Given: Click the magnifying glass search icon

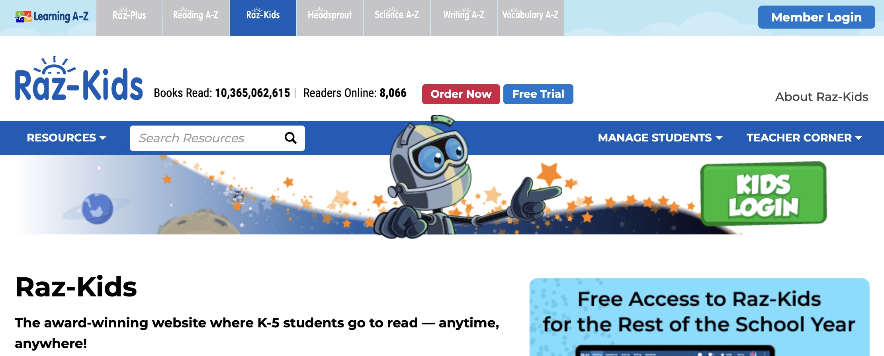Looking at the screenshot, I should click(291, 138).
